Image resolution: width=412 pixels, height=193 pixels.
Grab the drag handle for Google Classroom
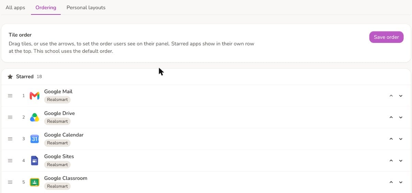click(10, 182)
